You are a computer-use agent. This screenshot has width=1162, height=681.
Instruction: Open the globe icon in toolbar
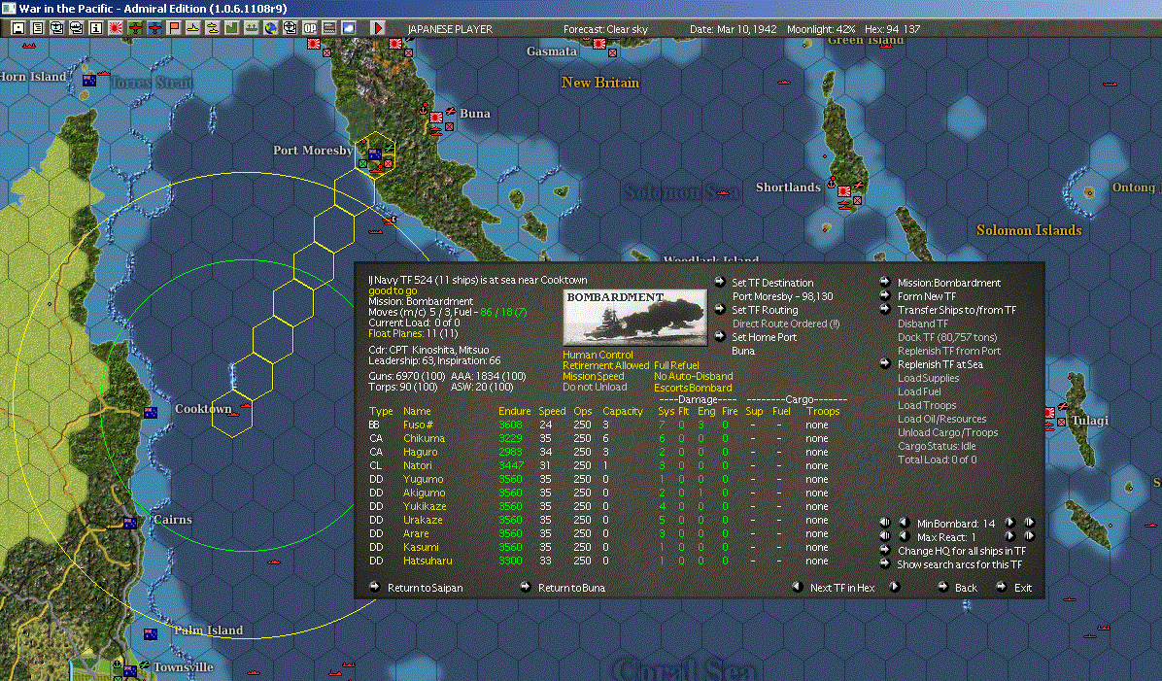pyautogui.click(x=271, y=28)
